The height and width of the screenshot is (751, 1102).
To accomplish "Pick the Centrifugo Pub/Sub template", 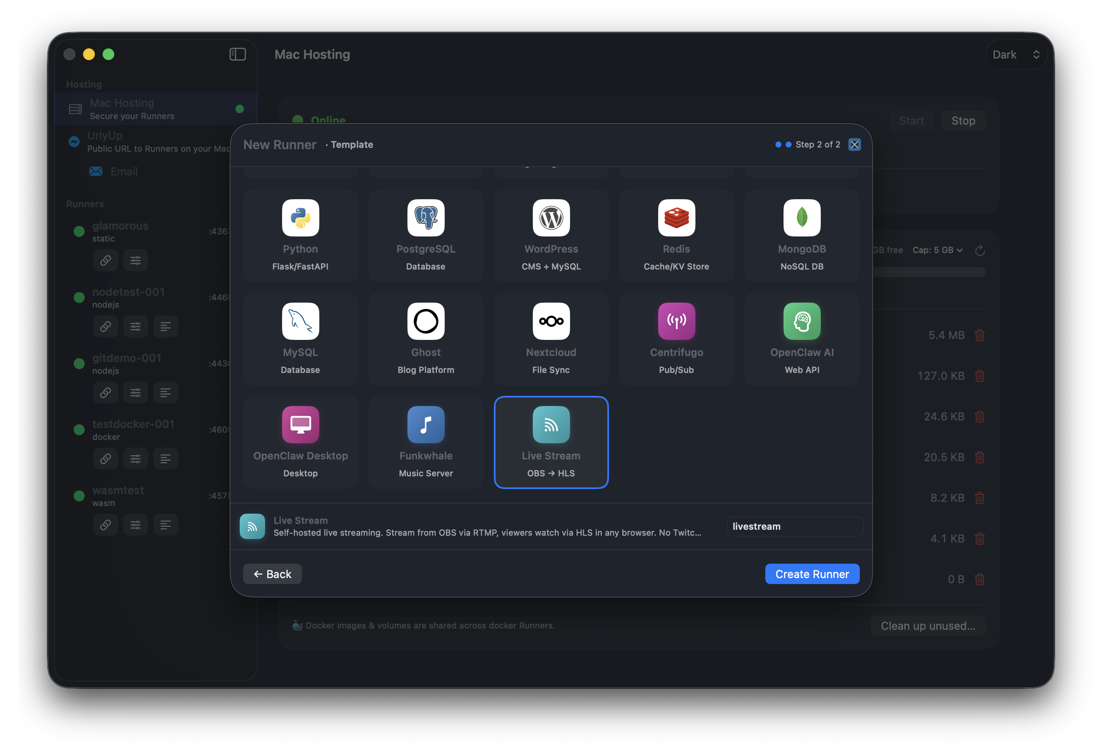I will (676, 339).
